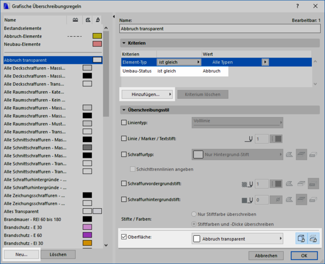Toggle drafting fill icon for Schraffurhintergrundstift
The image size is (325, 264).
pyautogui.click(x=289, y=199)
